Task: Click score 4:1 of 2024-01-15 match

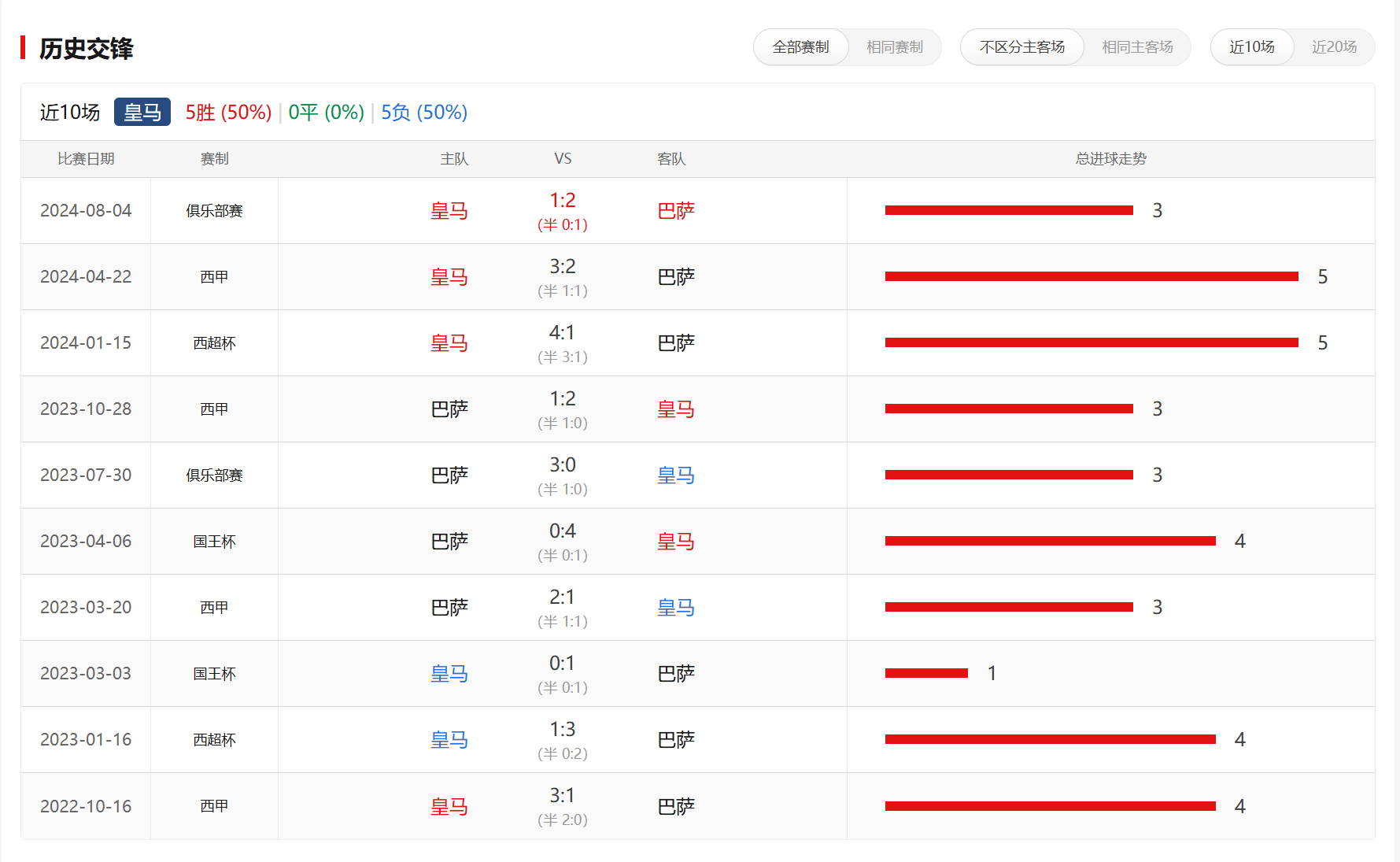Action: click(x=563, y=333)
